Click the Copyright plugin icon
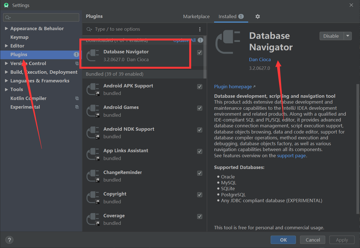This screenshot has height=248, width=360. tap(93, 198)
